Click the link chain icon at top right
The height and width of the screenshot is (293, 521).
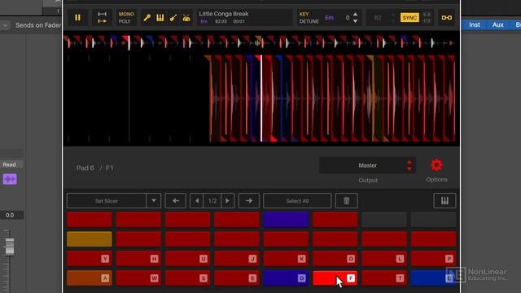pos(447,18)
